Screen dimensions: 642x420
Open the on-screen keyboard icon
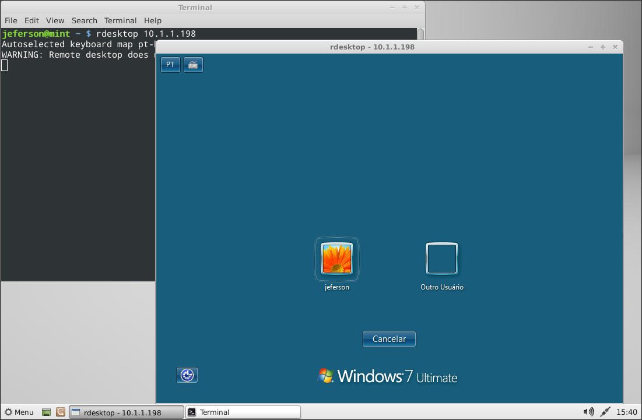[193, 65]
